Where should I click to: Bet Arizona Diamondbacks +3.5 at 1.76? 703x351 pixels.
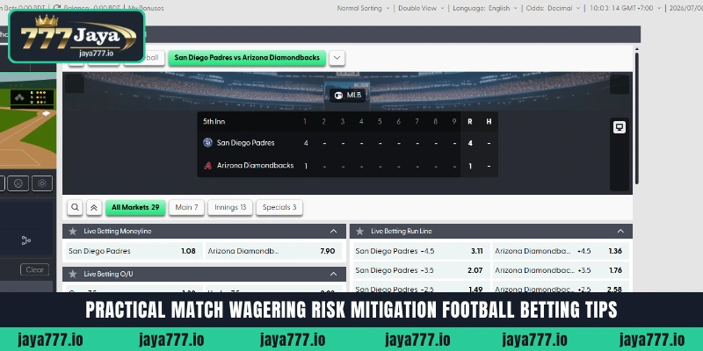pyautogui.click(x=561, y=270)
